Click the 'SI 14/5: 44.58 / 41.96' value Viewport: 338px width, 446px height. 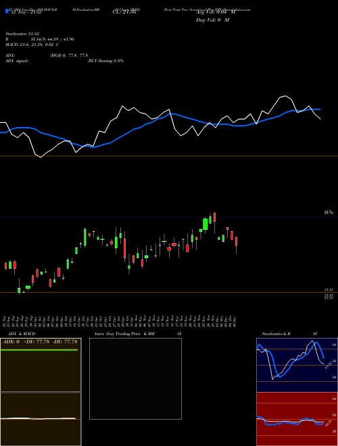52,39
